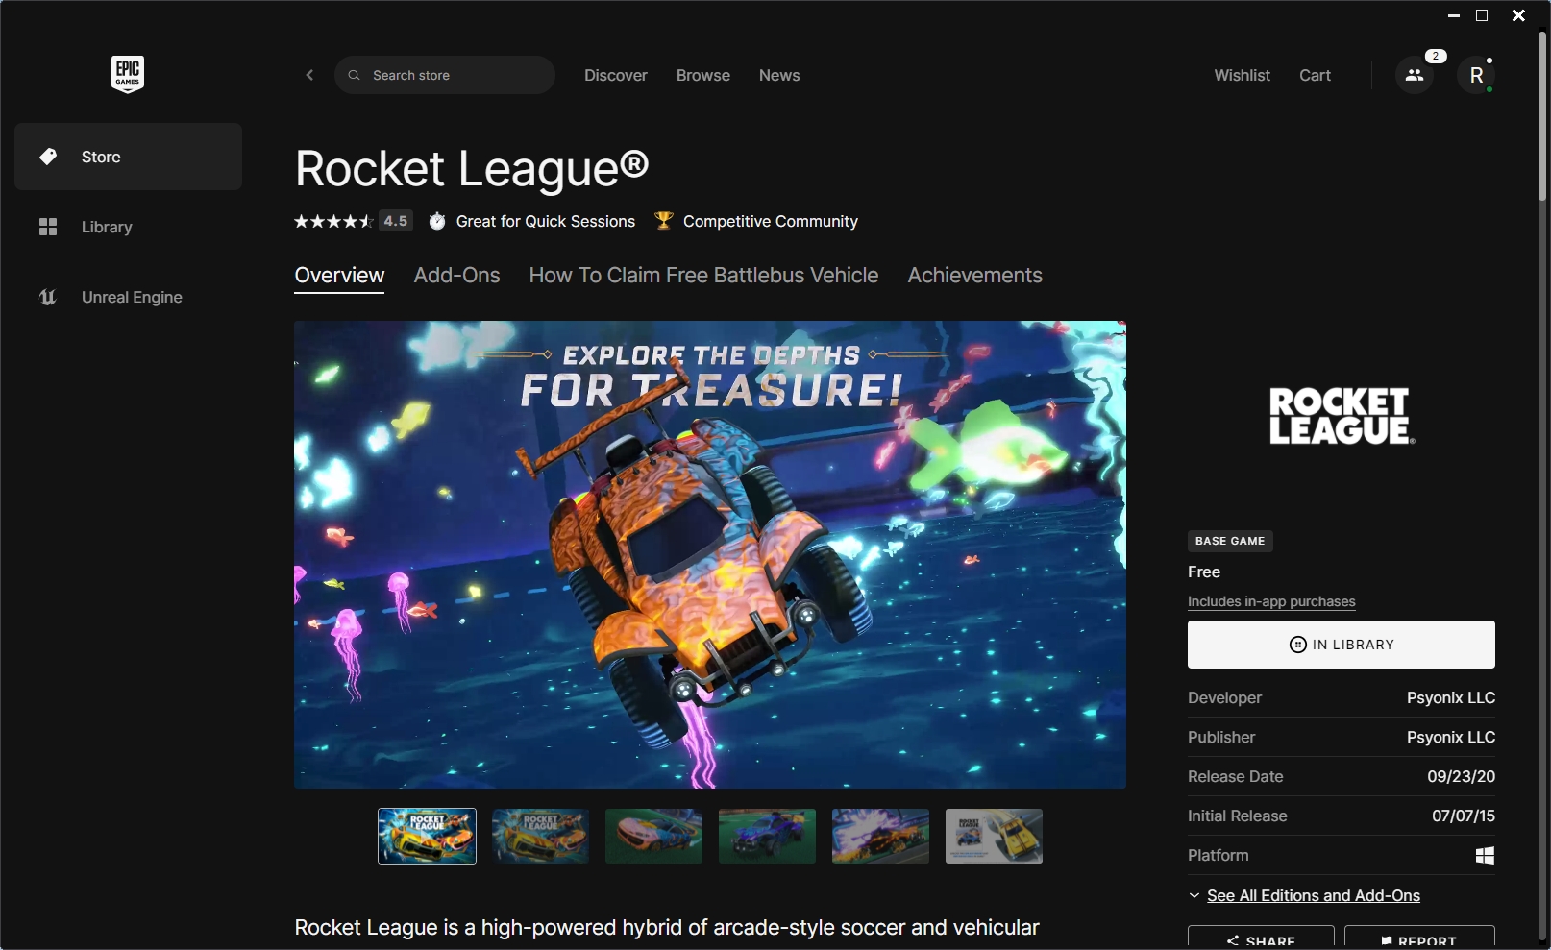The width and height of the screenshot is (1551, 950).
Task: Click the Release Date 09/23/20 value
Action: click(x=1461, y=776)
